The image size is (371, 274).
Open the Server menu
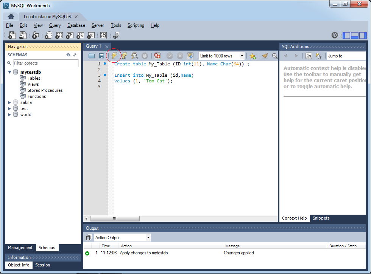(98, 25)
